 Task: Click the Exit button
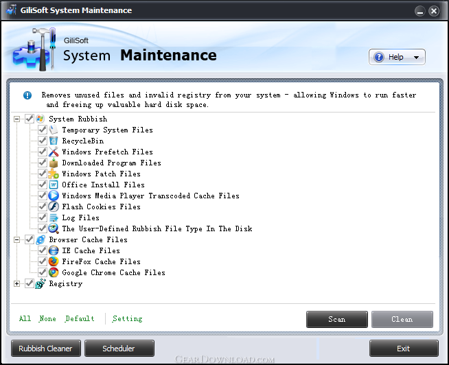tap(404, 349)
